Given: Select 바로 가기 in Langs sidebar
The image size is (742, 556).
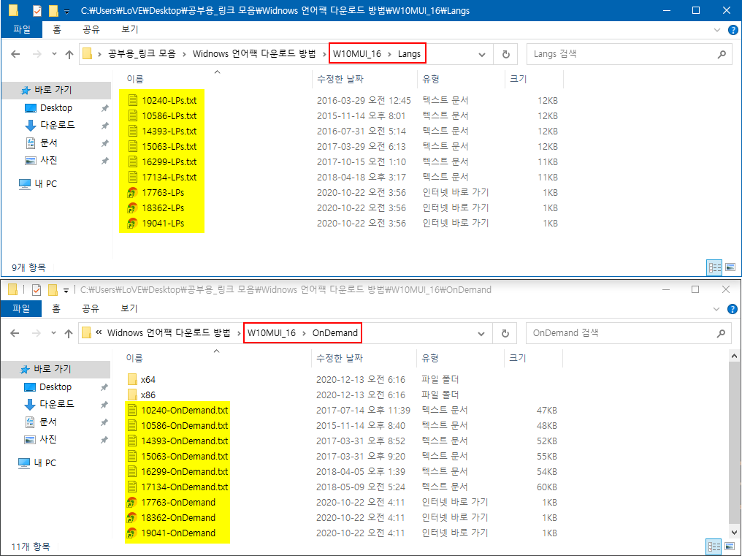Looking at the screenshot, I should pyautogui.click(x=53, y=90).
